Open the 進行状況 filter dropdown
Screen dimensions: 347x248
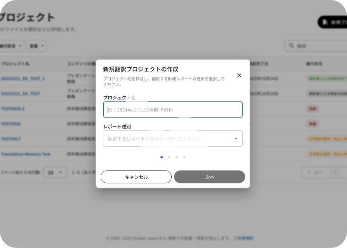(x=12, y=46)
